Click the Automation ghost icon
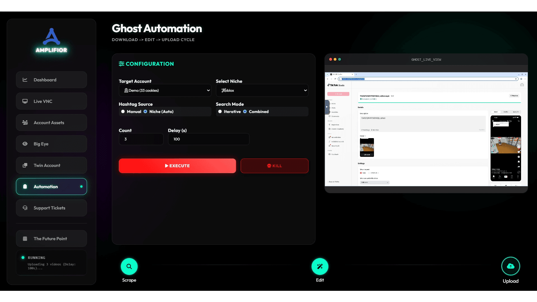The image size is (537, 302). coord(25,187)
